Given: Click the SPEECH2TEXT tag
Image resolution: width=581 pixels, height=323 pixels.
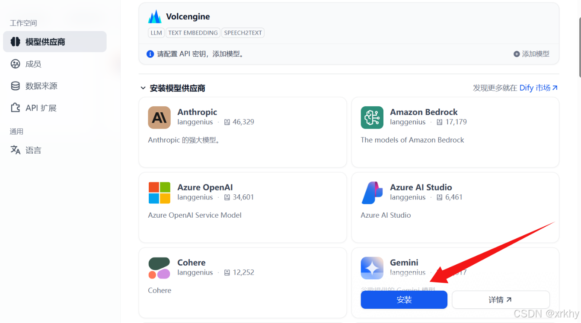Looking at the screenshot, I should 243,33.
